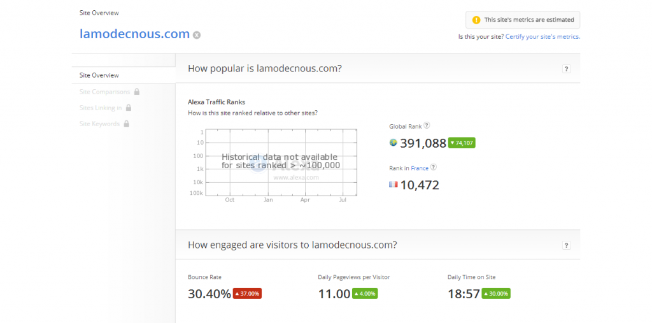Click the global rank value 391,088
Image resolution: width=652 pixels, height=323 pixels.
[423, 143]
